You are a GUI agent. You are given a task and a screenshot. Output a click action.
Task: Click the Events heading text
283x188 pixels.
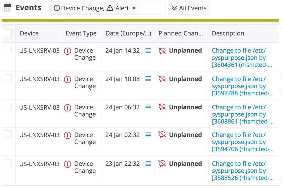(x=29, y=8)
